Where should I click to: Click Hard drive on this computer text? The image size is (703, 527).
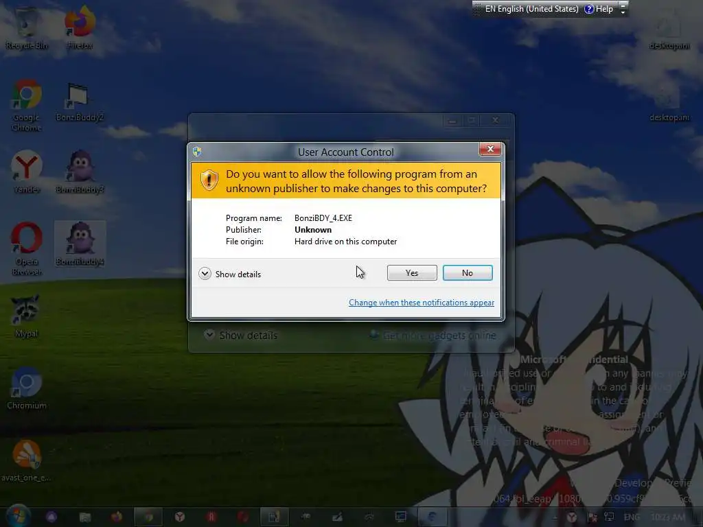[x=346, y=242]
